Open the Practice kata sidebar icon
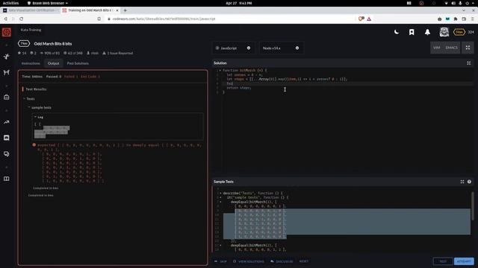The width and height of the screenshot is (478, 268). [7, 57]
